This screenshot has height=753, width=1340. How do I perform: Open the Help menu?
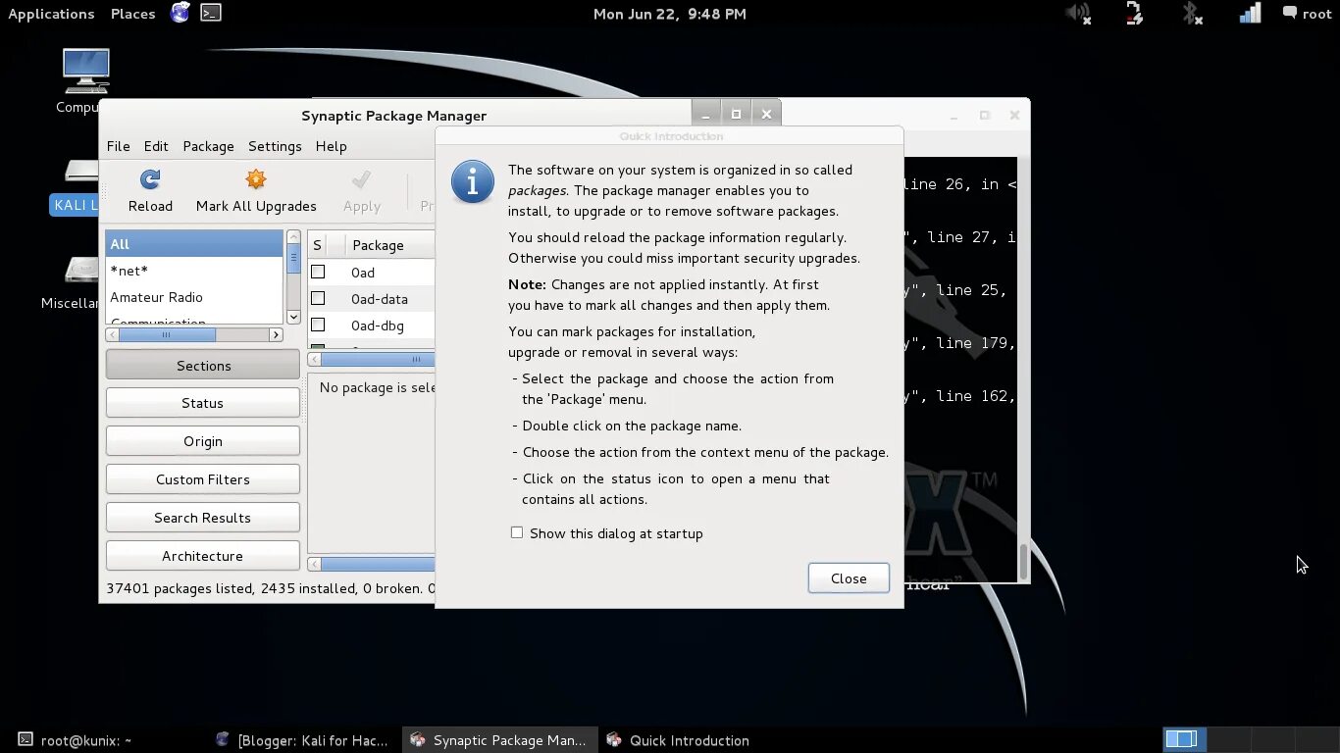[331, 146]
